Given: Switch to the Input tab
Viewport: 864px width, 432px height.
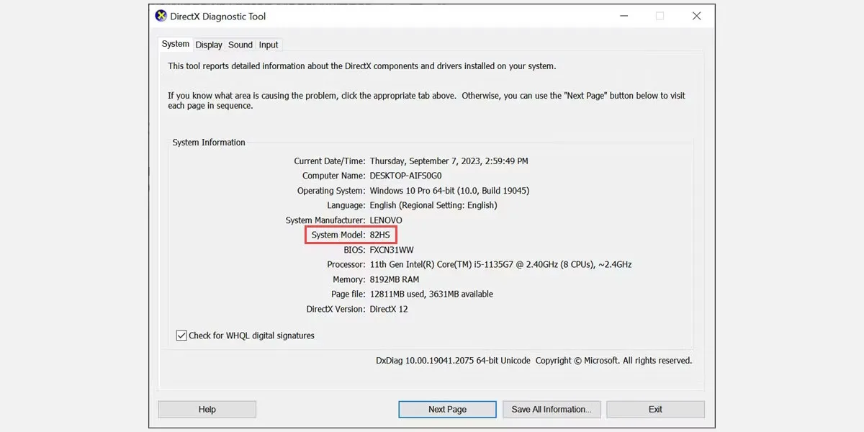Looking at the screenshot, I should point(268,45).
